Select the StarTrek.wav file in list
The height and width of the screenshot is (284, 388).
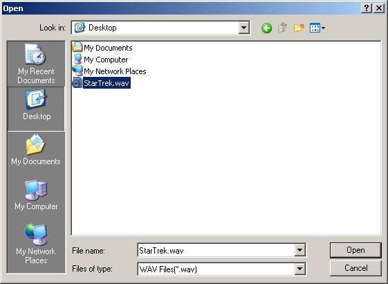[x=101, y=83]
